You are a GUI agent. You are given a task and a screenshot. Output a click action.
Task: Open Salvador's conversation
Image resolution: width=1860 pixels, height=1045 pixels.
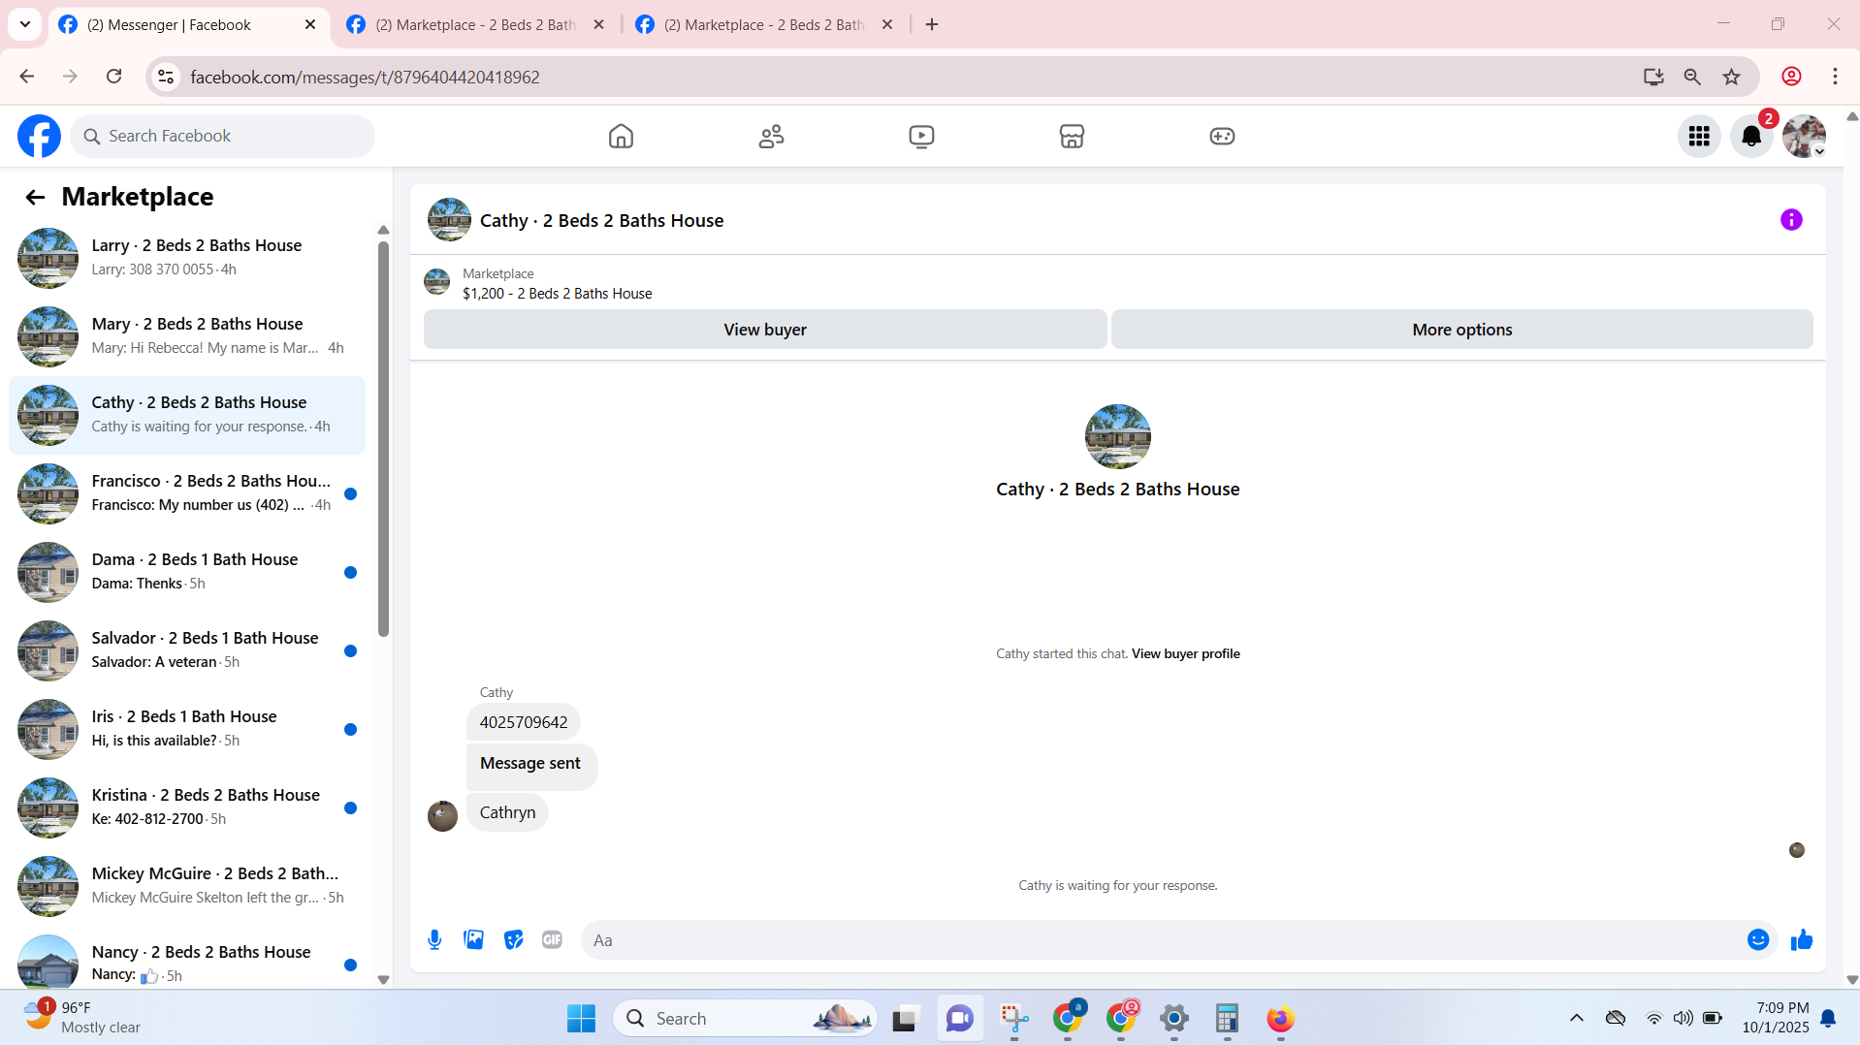pos(187,650)
